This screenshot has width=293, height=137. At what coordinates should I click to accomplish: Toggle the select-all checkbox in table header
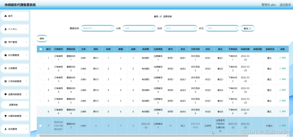click(40, 49)
